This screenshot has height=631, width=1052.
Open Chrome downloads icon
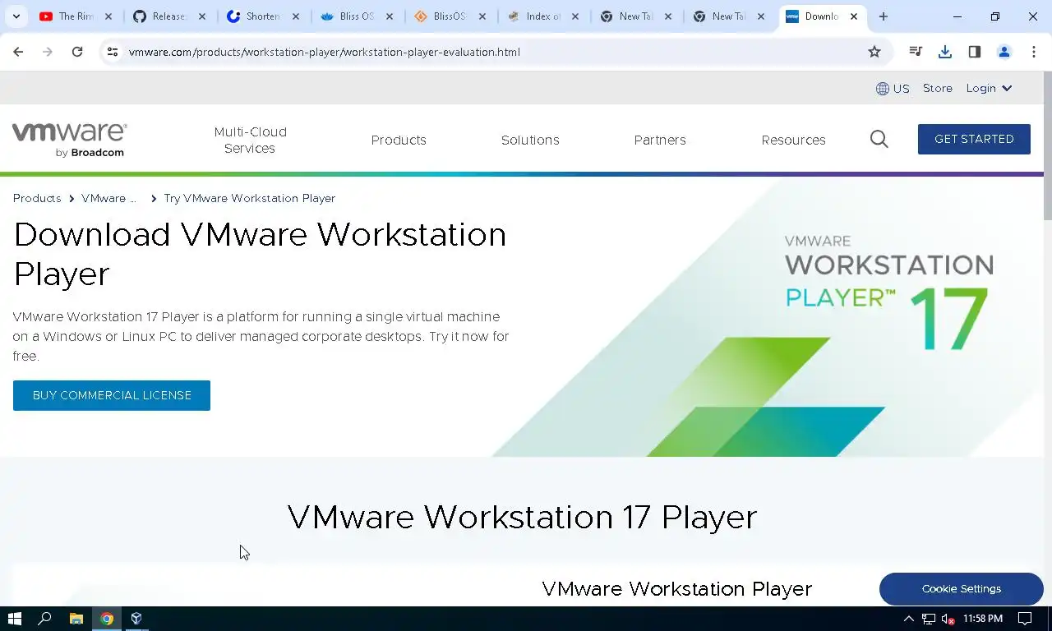click(945, 52)
